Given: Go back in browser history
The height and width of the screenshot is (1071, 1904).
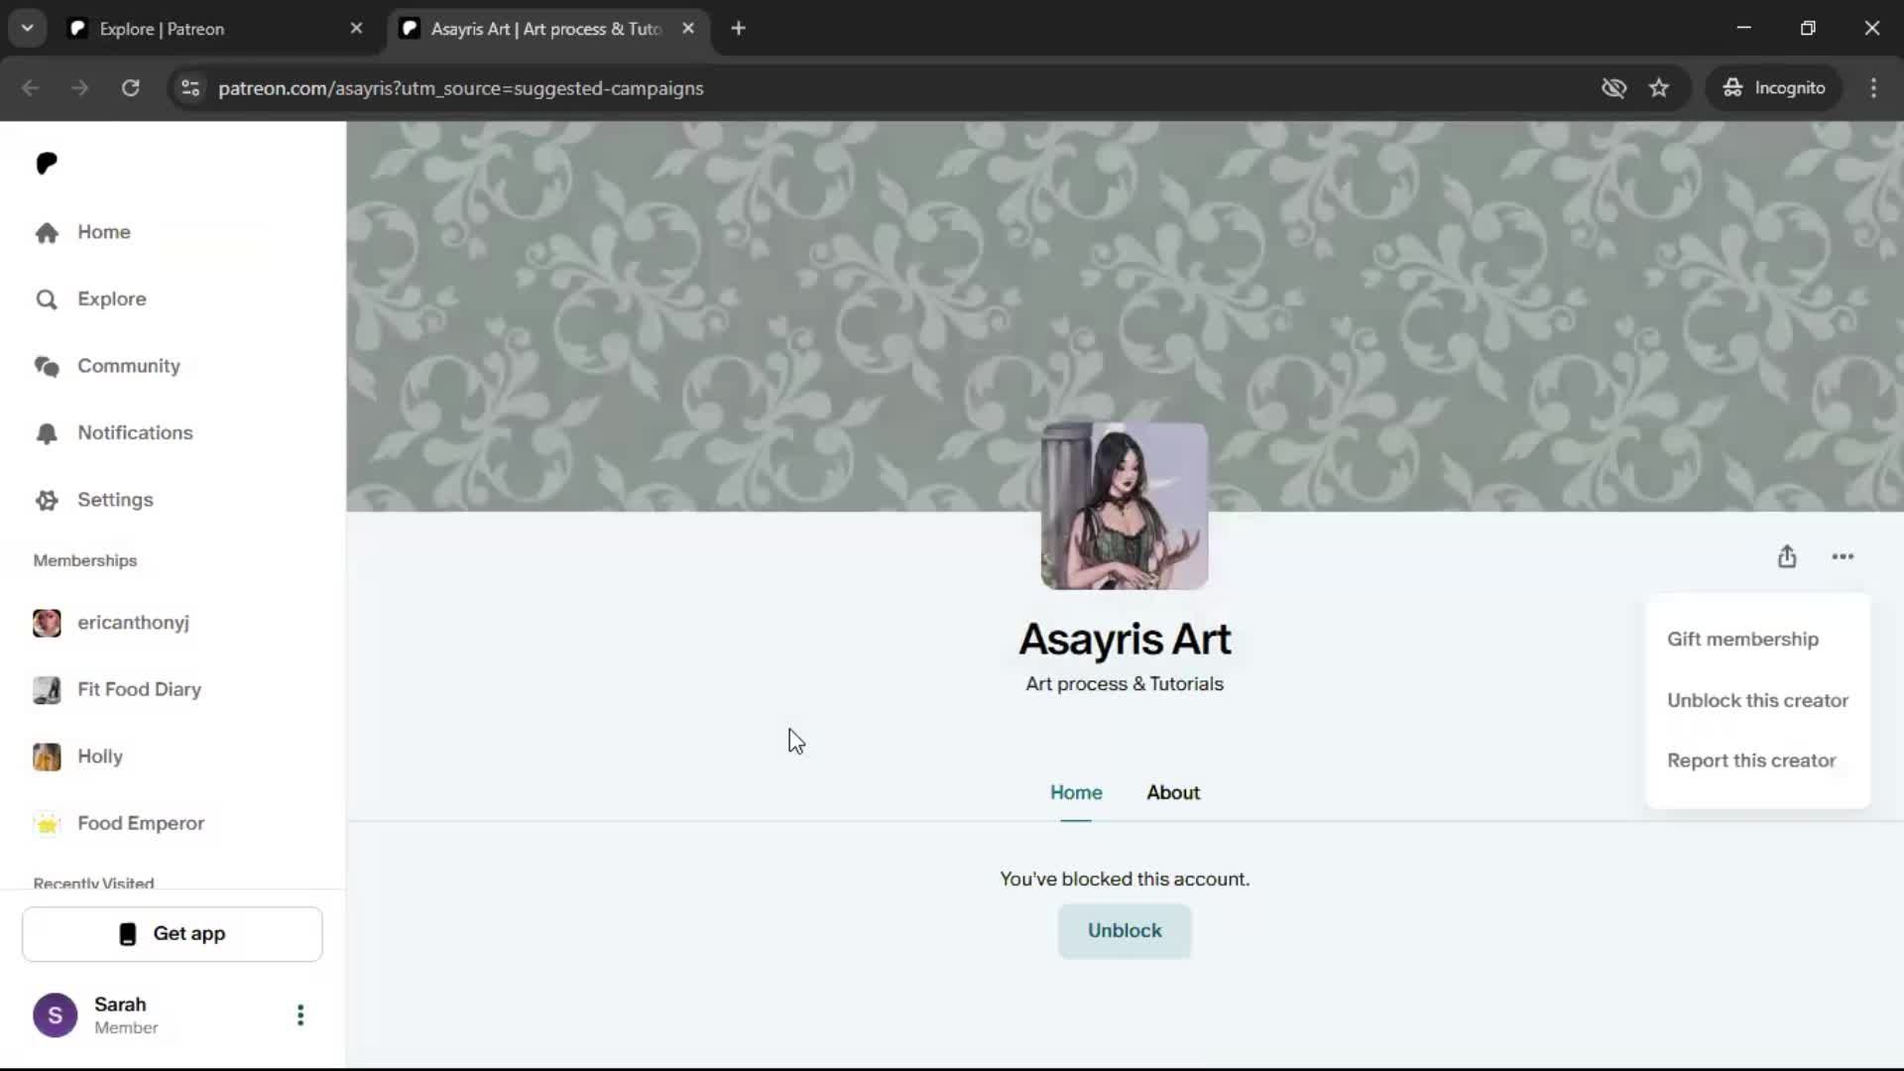Looking at the screenshot, I should pos(30,88).
